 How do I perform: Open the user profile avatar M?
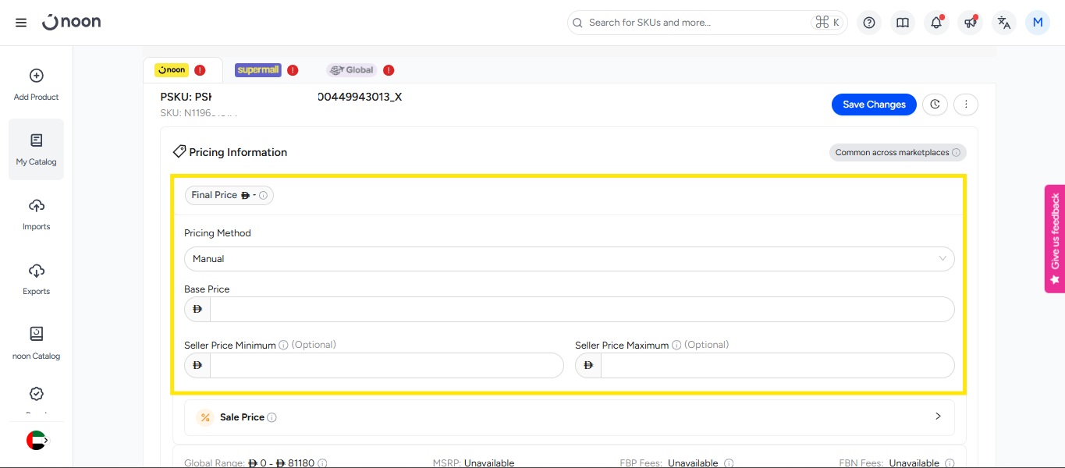pos(1038,23)
